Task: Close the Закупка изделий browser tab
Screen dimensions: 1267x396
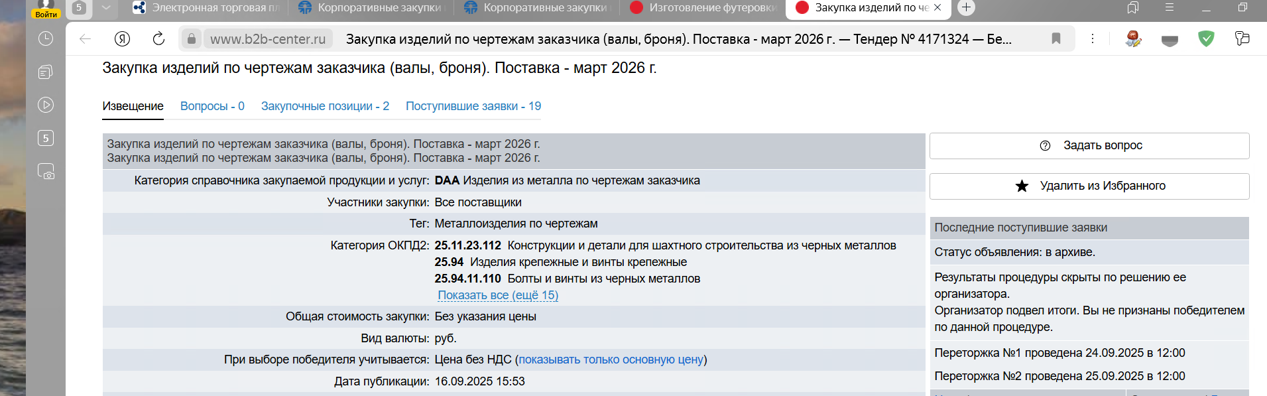Action: point(937,8)
